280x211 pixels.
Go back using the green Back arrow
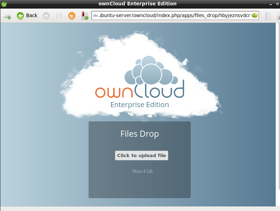click(x=20, y=16)
